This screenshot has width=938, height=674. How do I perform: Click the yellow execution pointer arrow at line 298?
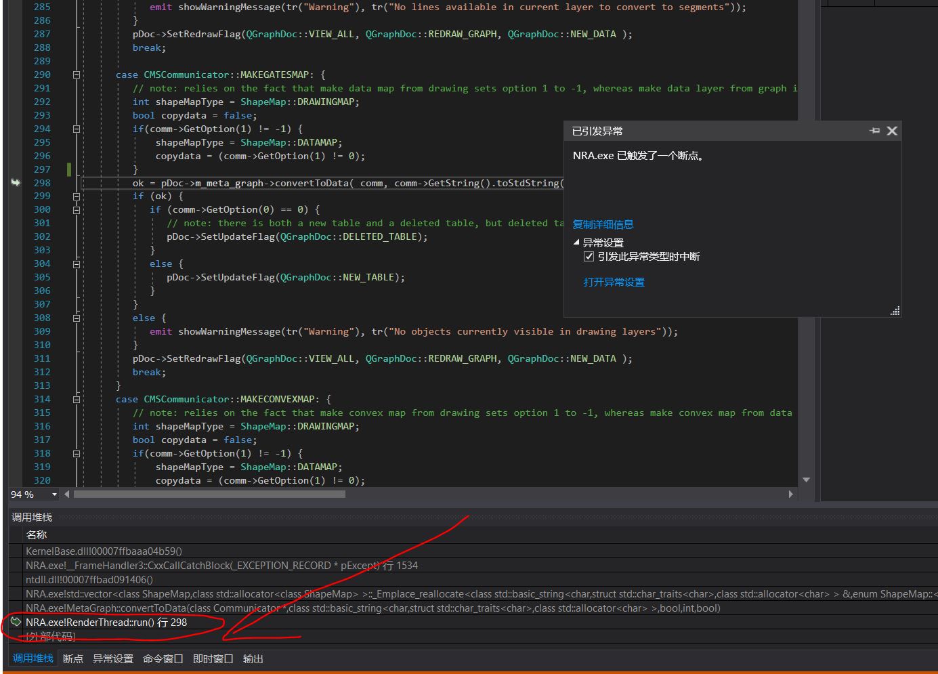[x=15, y=183]
